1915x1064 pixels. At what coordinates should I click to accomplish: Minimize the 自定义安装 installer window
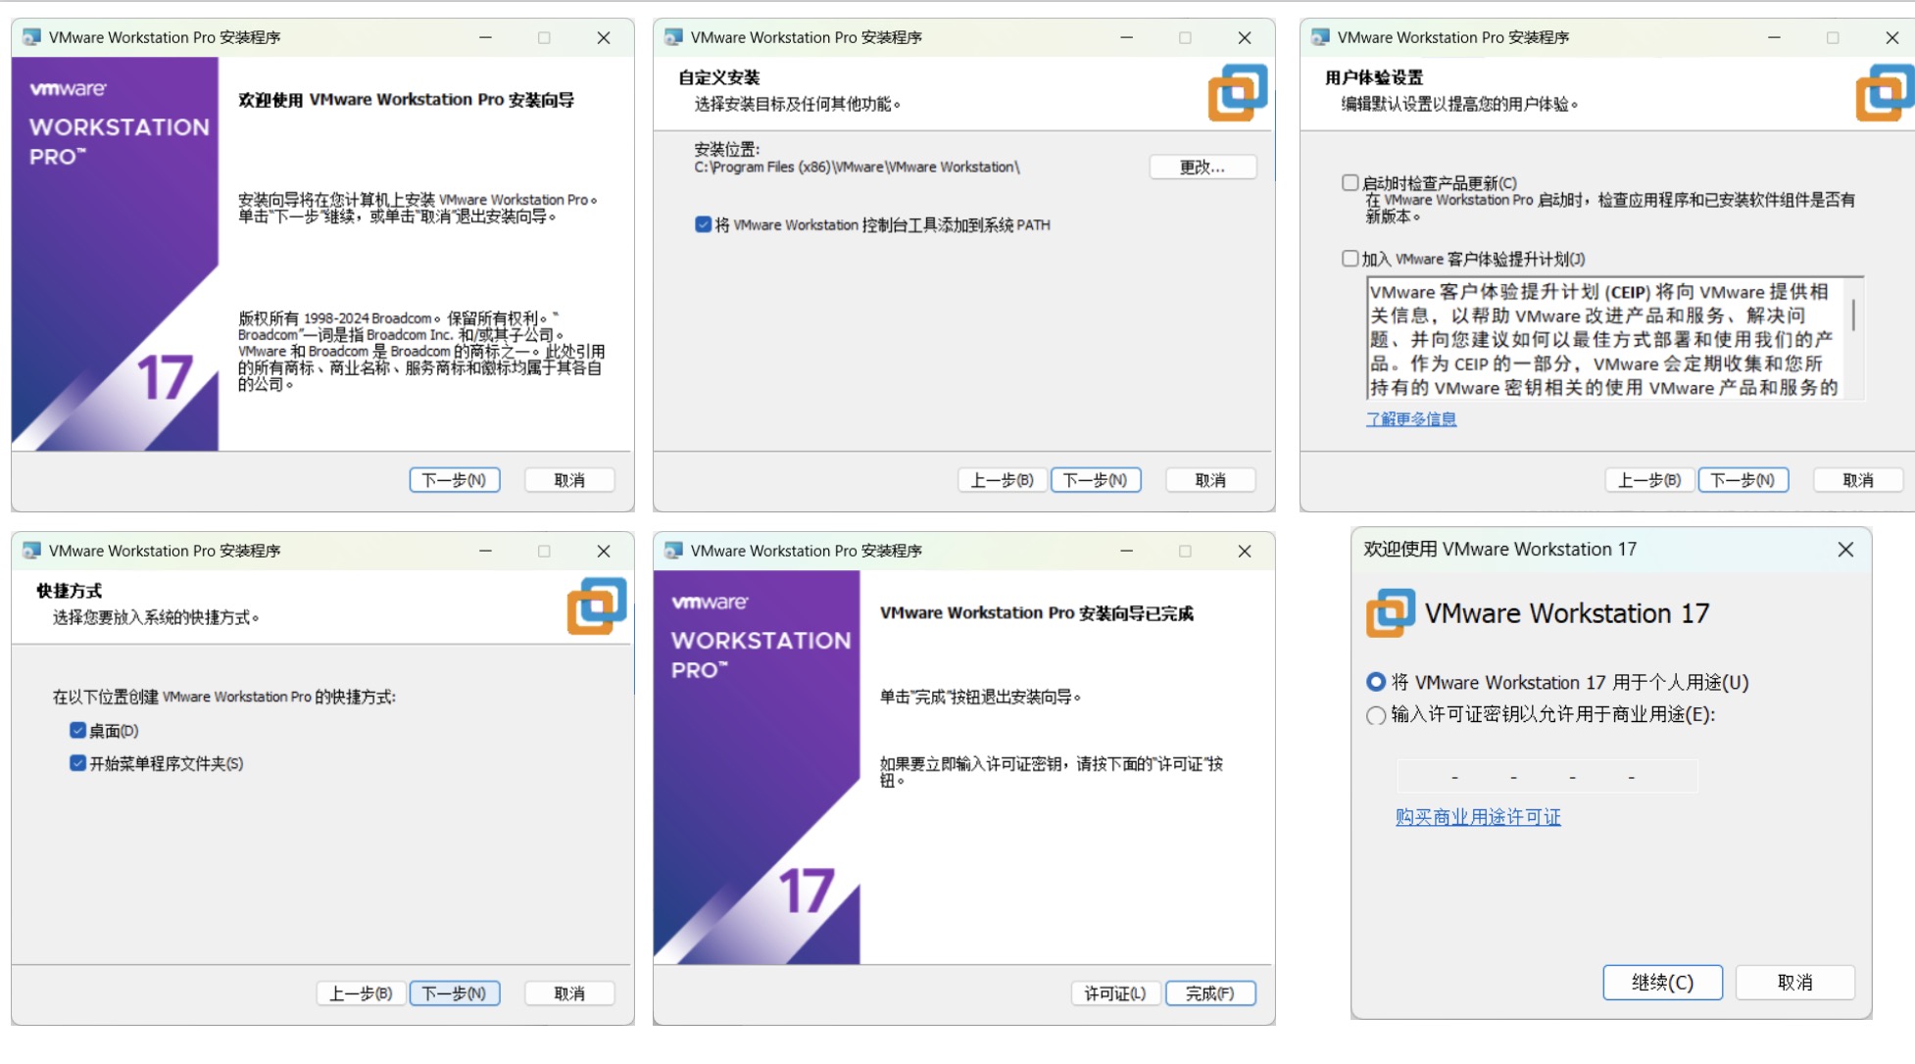pyautogui.click(x=1127, y=37)
